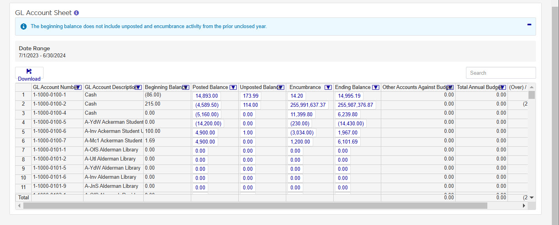Screen dimensions: 559x225
Task: Click the table vertical scrollbar down arrow
Action: (532, 197)
